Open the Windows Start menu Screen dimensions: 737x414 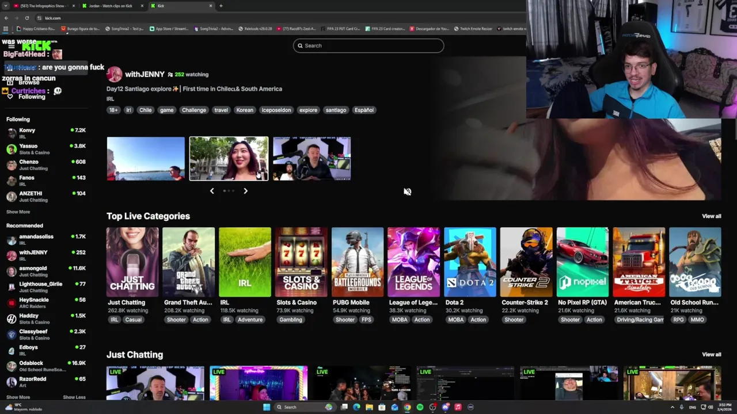(267, 407)
